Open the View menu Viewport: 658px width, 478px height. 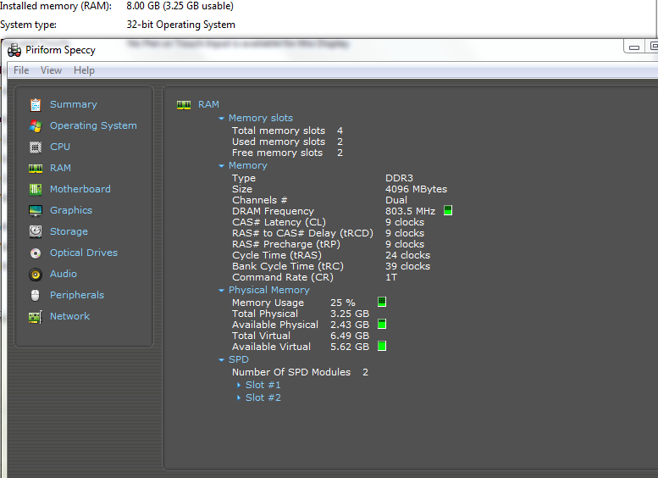tap(51, 70)
